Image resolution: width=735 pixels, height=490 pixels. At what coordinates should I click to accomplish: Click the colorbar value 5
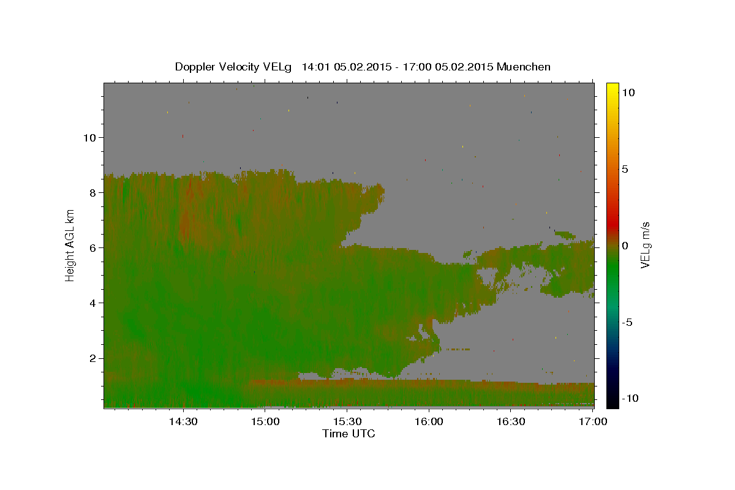click(625, 169)
